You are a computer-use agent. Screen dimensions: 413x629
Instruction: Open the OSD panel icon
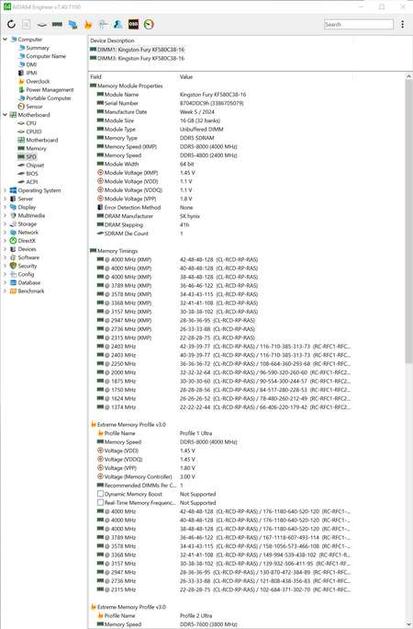point(133,25)
